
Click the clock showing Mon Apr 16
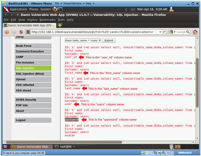(x=152, y=9)
